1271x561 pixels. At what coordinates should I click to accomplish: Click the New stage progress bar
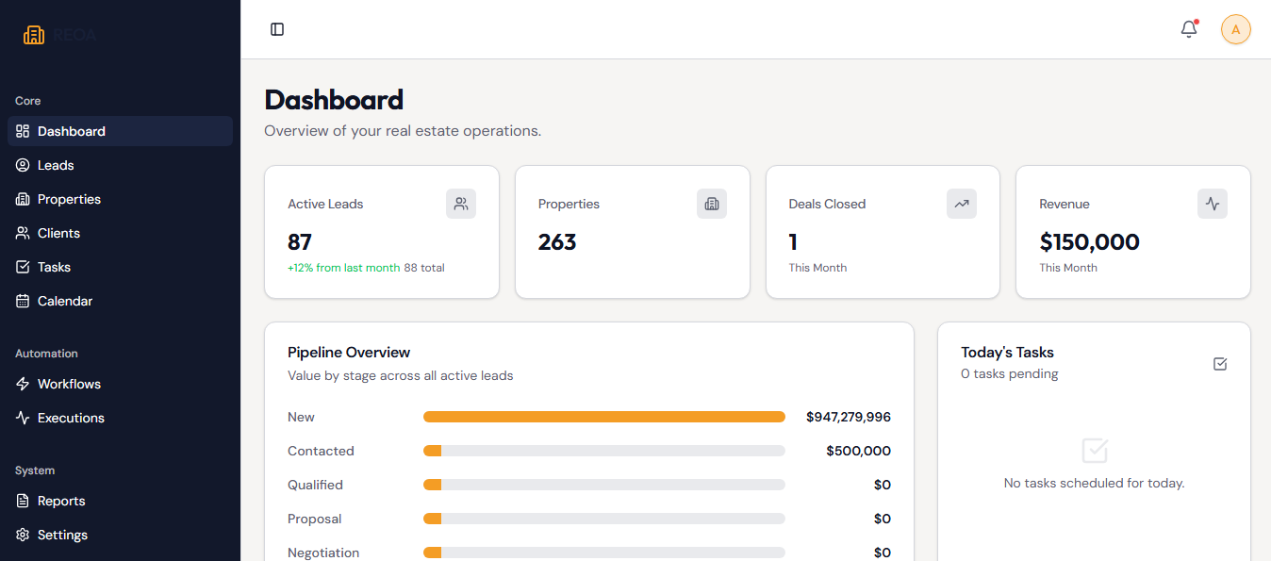tap(604, 417)
